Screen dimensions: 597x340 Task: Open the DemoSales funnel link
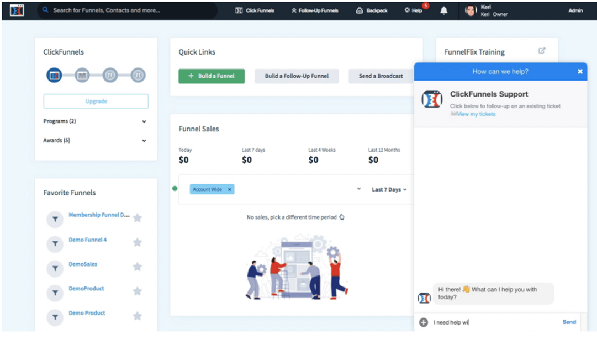(83, 264)
